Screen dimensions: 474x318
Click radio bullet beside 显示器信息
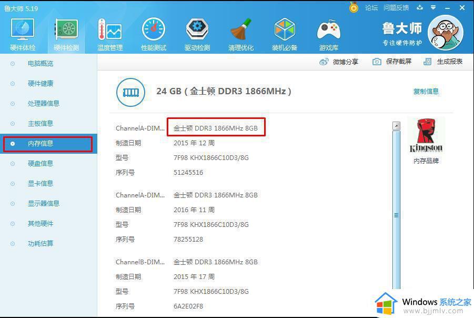13,204
